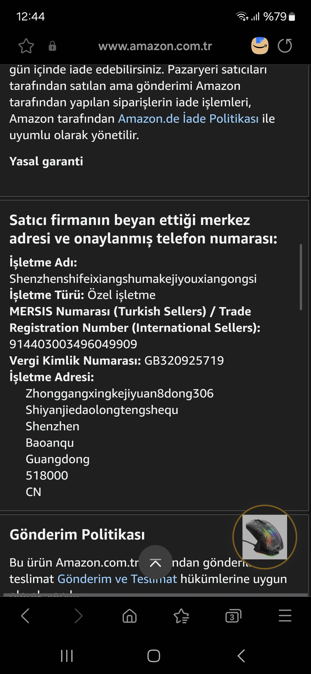Screen dimensions: 311x674
Task: Reload the page with refresh icon
Action: tap(285, 46)
